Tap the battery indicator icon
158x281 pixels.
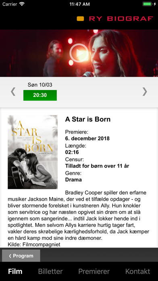click(x=147, y=4)
